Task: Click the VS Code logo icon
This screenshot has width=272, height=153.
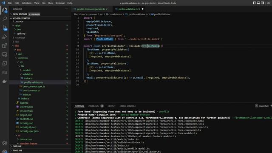Action: click(3, 3)
